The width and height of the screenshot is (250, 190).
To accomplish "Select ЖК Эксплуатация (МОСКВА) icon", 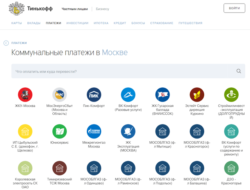I will [x=128, y=131].
